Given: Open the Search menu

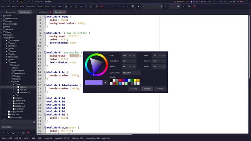Looking at the screenshot, I should tap(15, 6).
